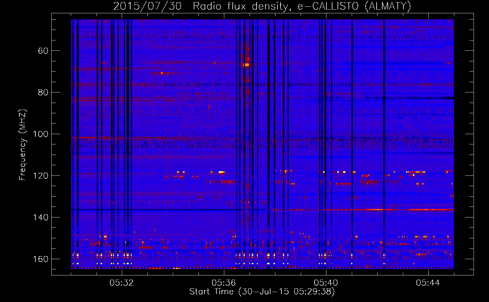Click the long red emission line near 136 MHz

click(x=362, y=209)
